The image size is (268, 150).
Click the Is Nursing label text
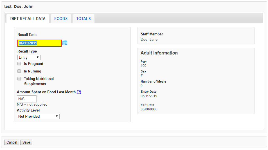point(32,71)
